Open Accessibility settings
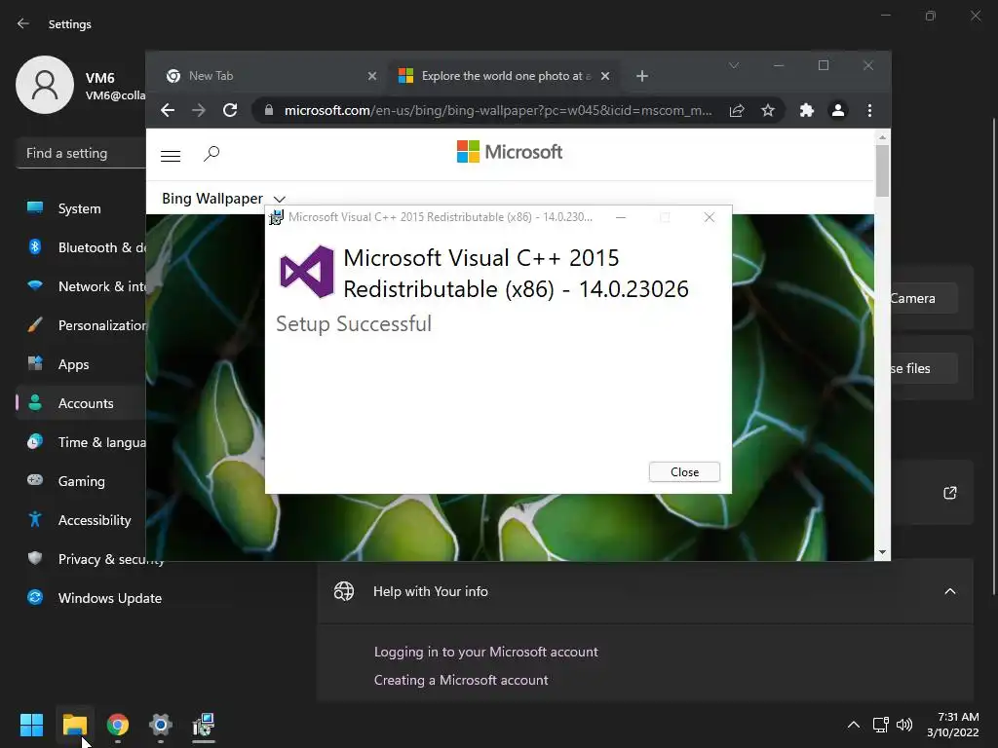The image size is (998, 748). coord(81,520)
